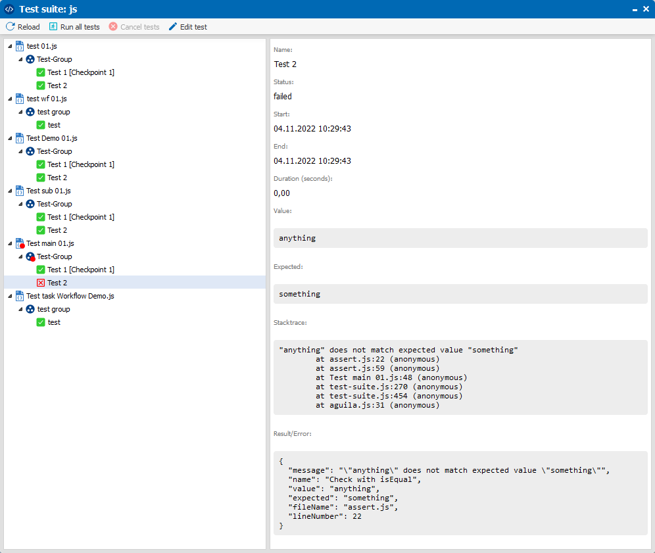Select the failed Test main 01.js file icon
This screenshot has height=553, width=655.
[x=20, y=243]
